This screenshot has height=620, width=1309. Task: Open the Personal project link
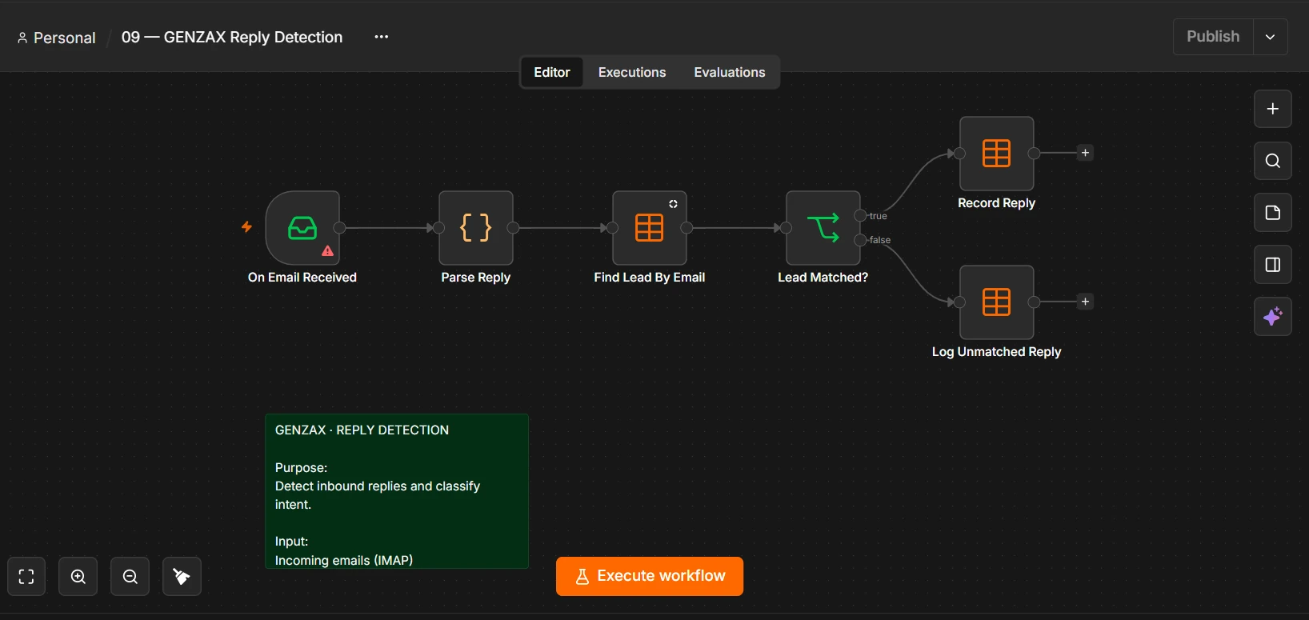coord(56,38)
